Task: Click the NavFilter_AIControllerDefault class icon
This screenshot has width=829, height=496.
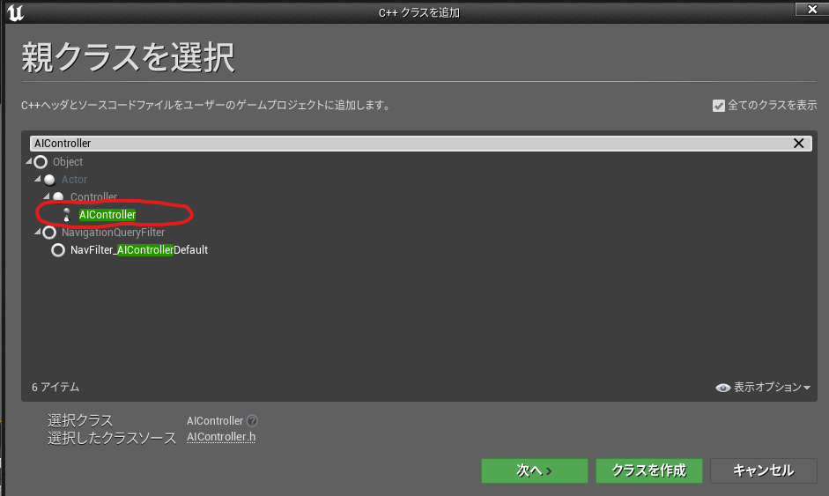Action: coord(58,250)
